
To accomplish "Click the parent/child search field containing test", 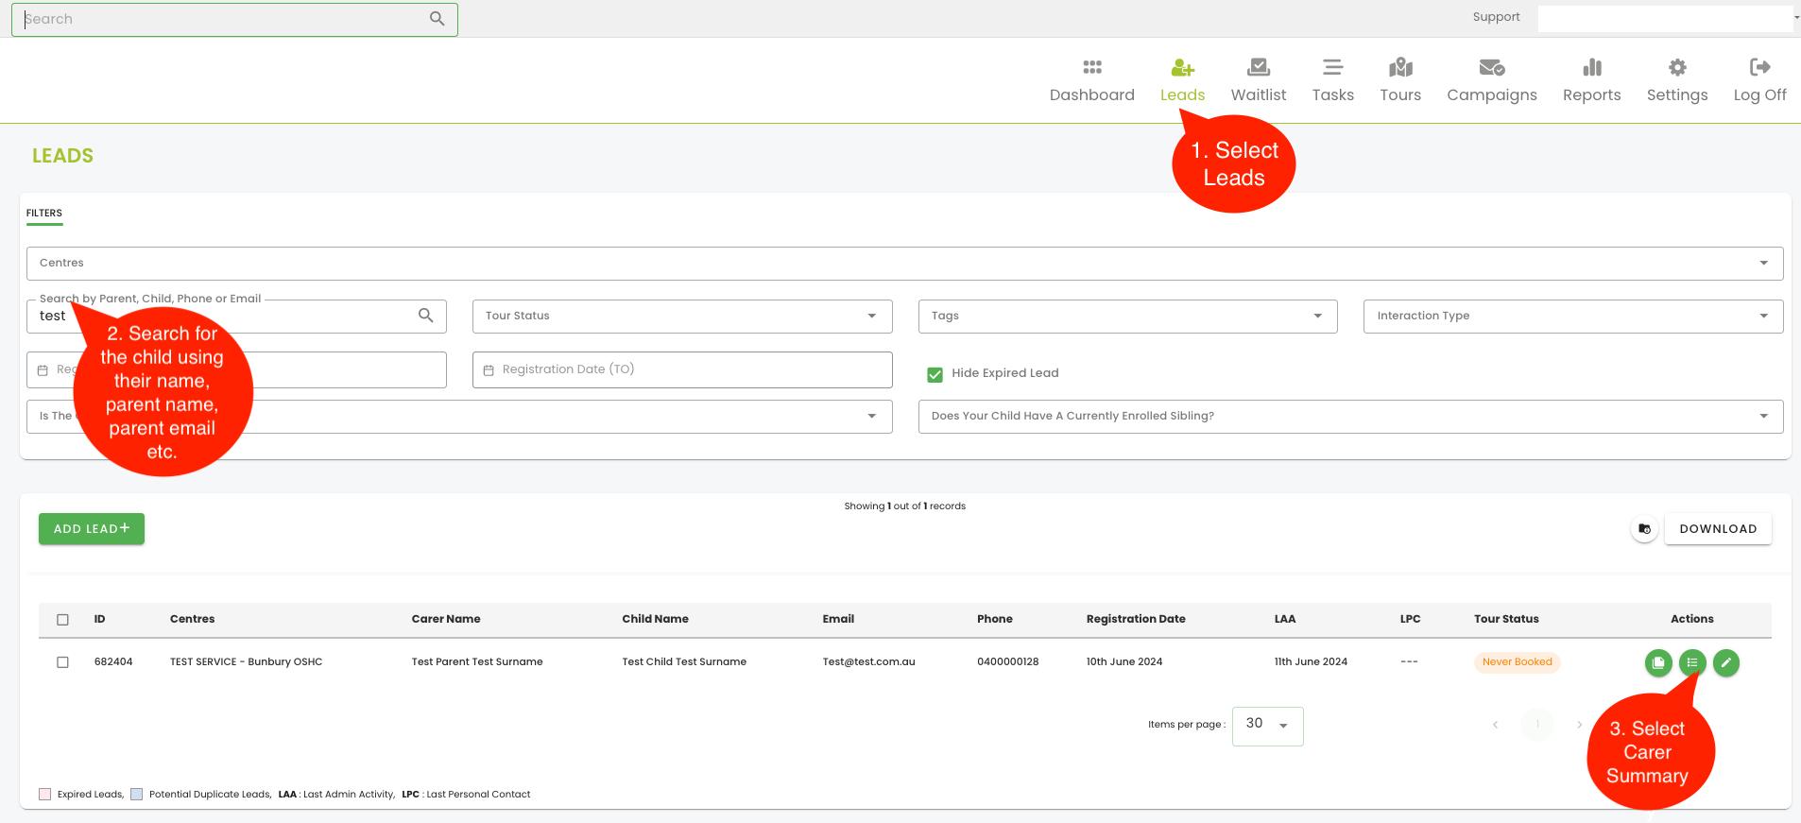I will point(236,317).
